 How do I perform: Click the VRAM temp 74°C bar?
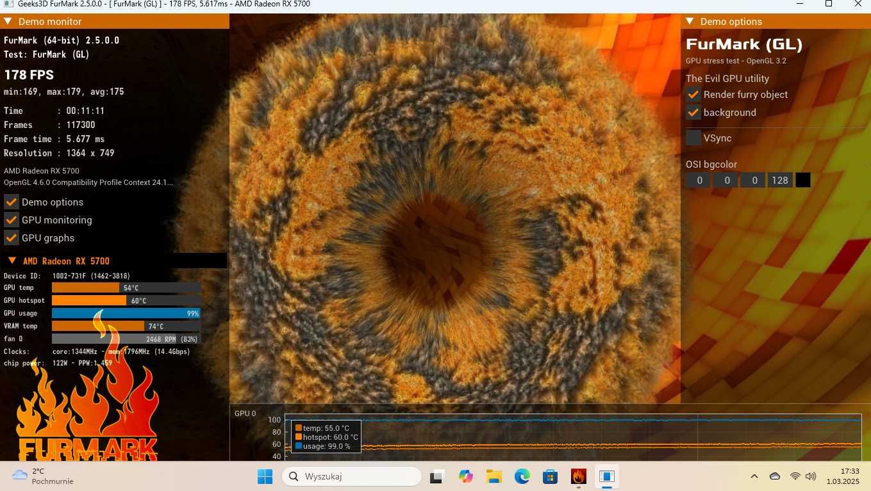(x=126, y=326)
